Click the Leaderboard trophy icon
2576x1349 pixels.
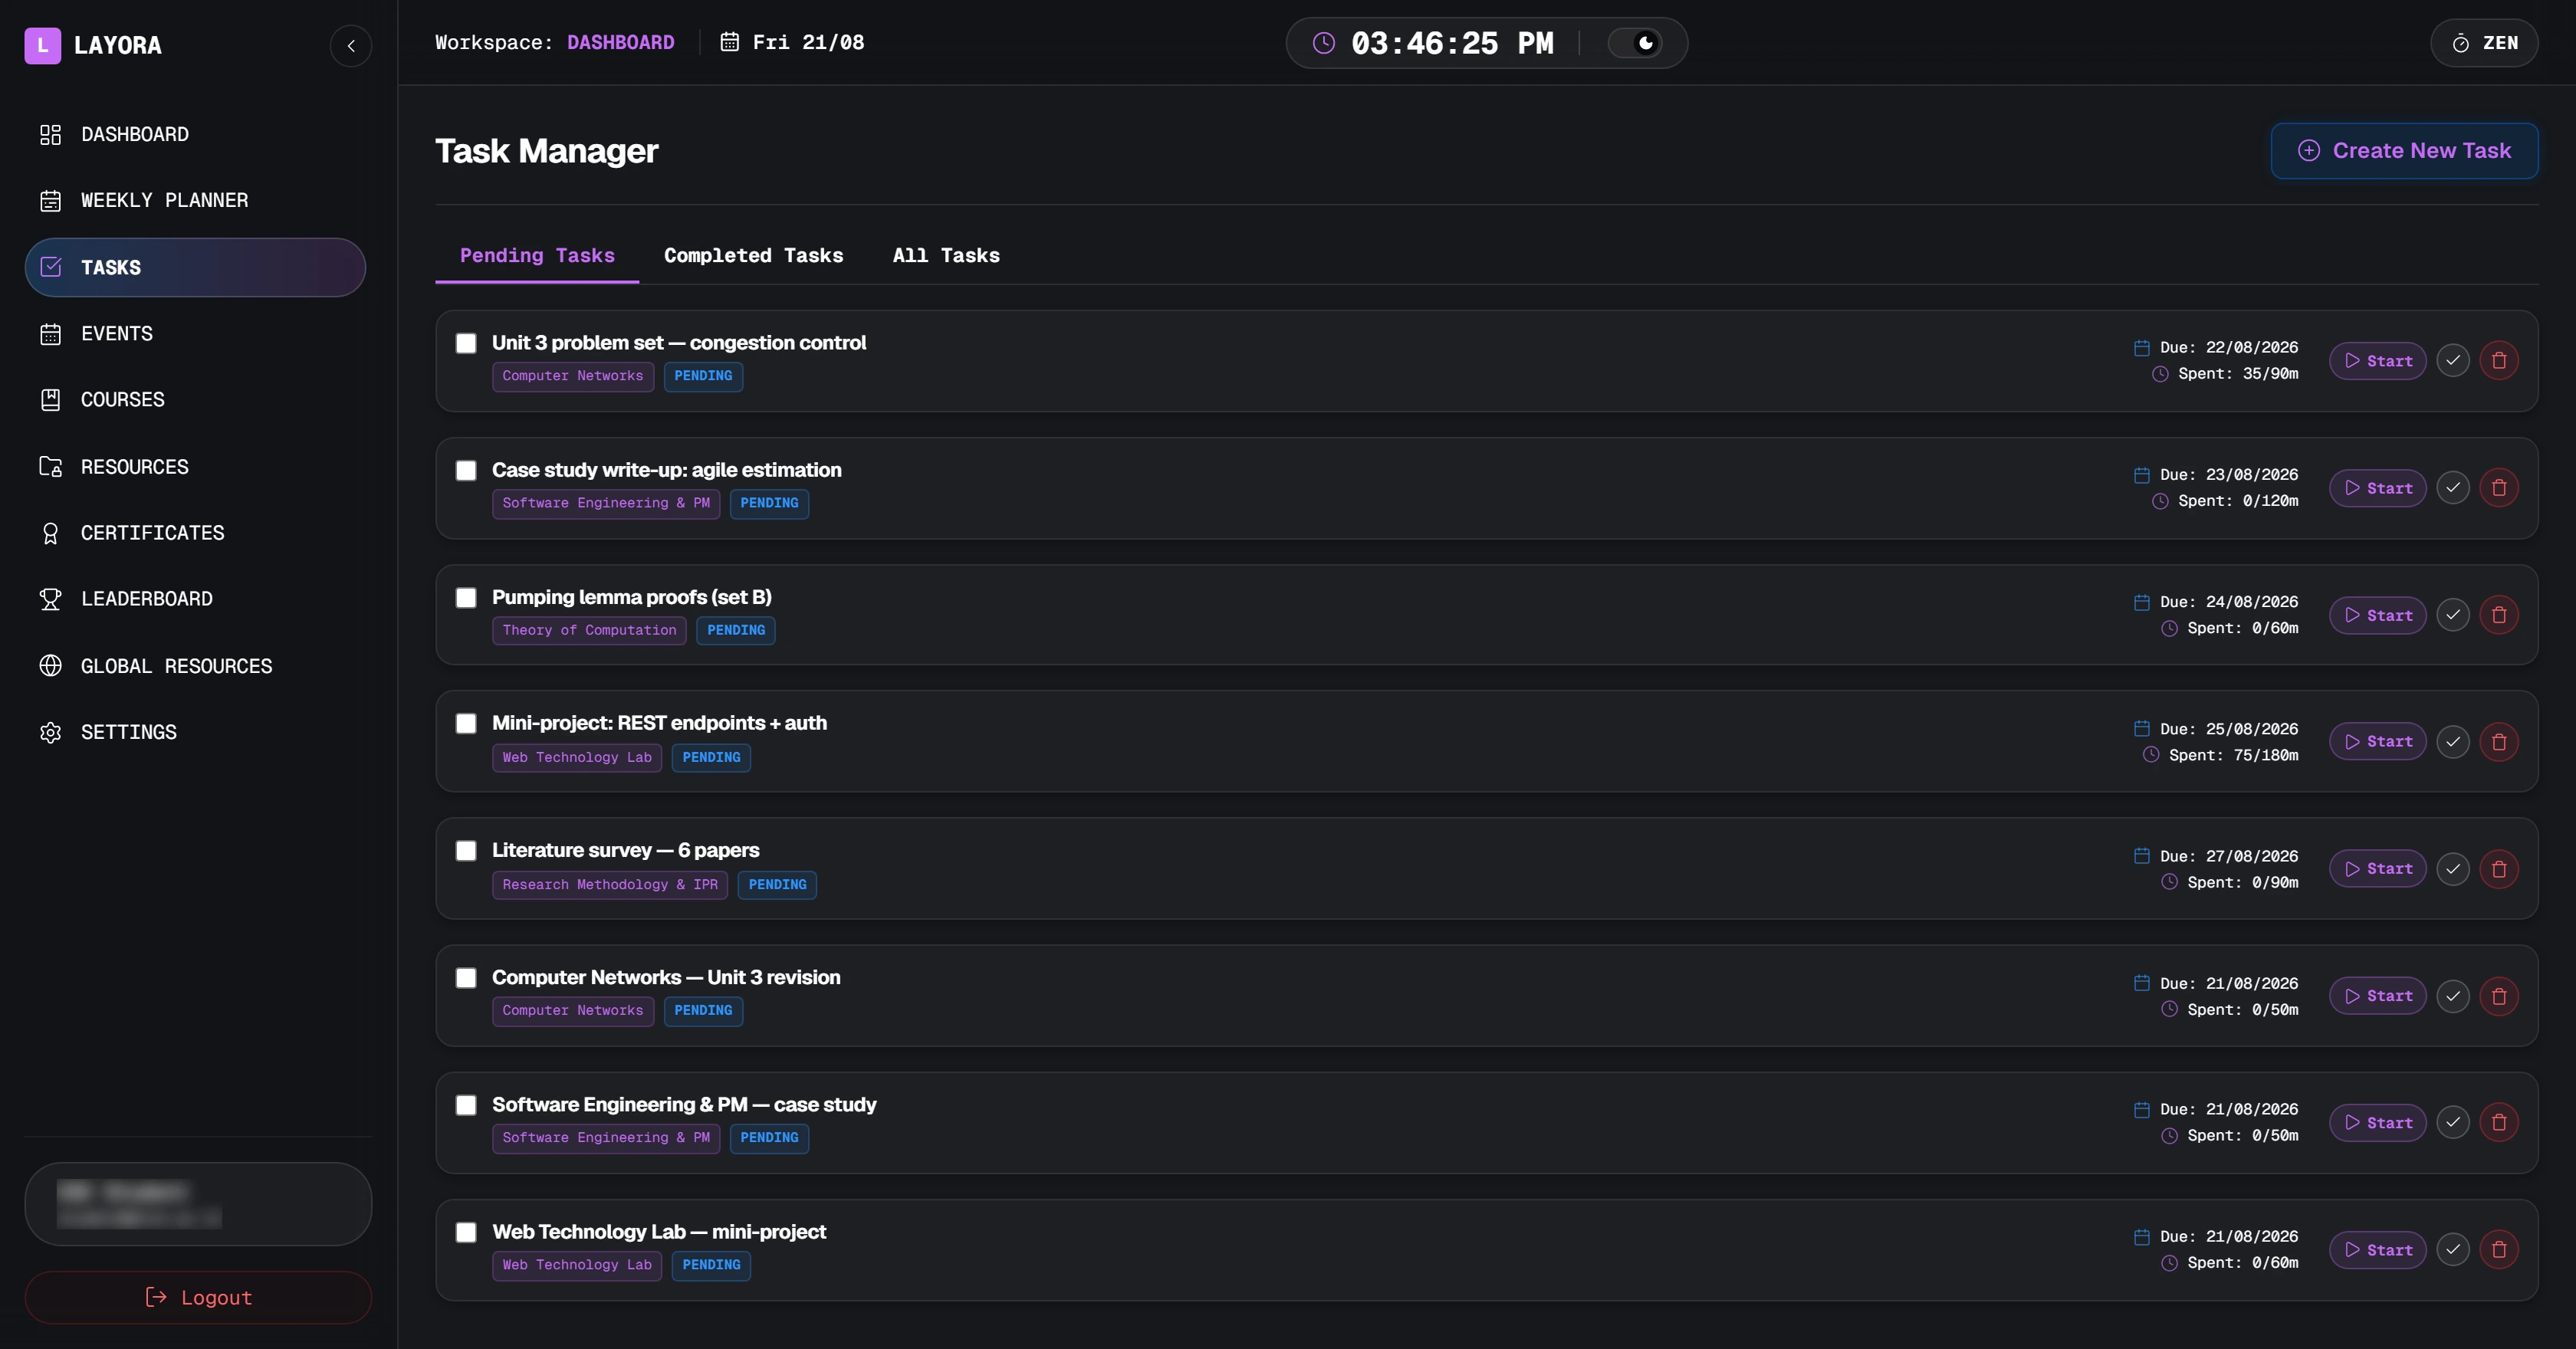(x=50, y=599)
